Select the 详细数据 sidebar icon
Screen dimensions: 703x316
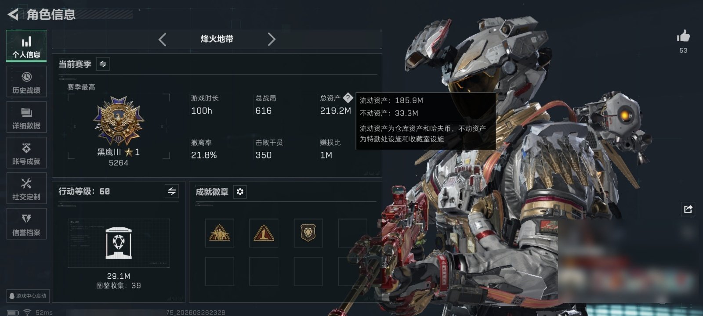(26, 118)
